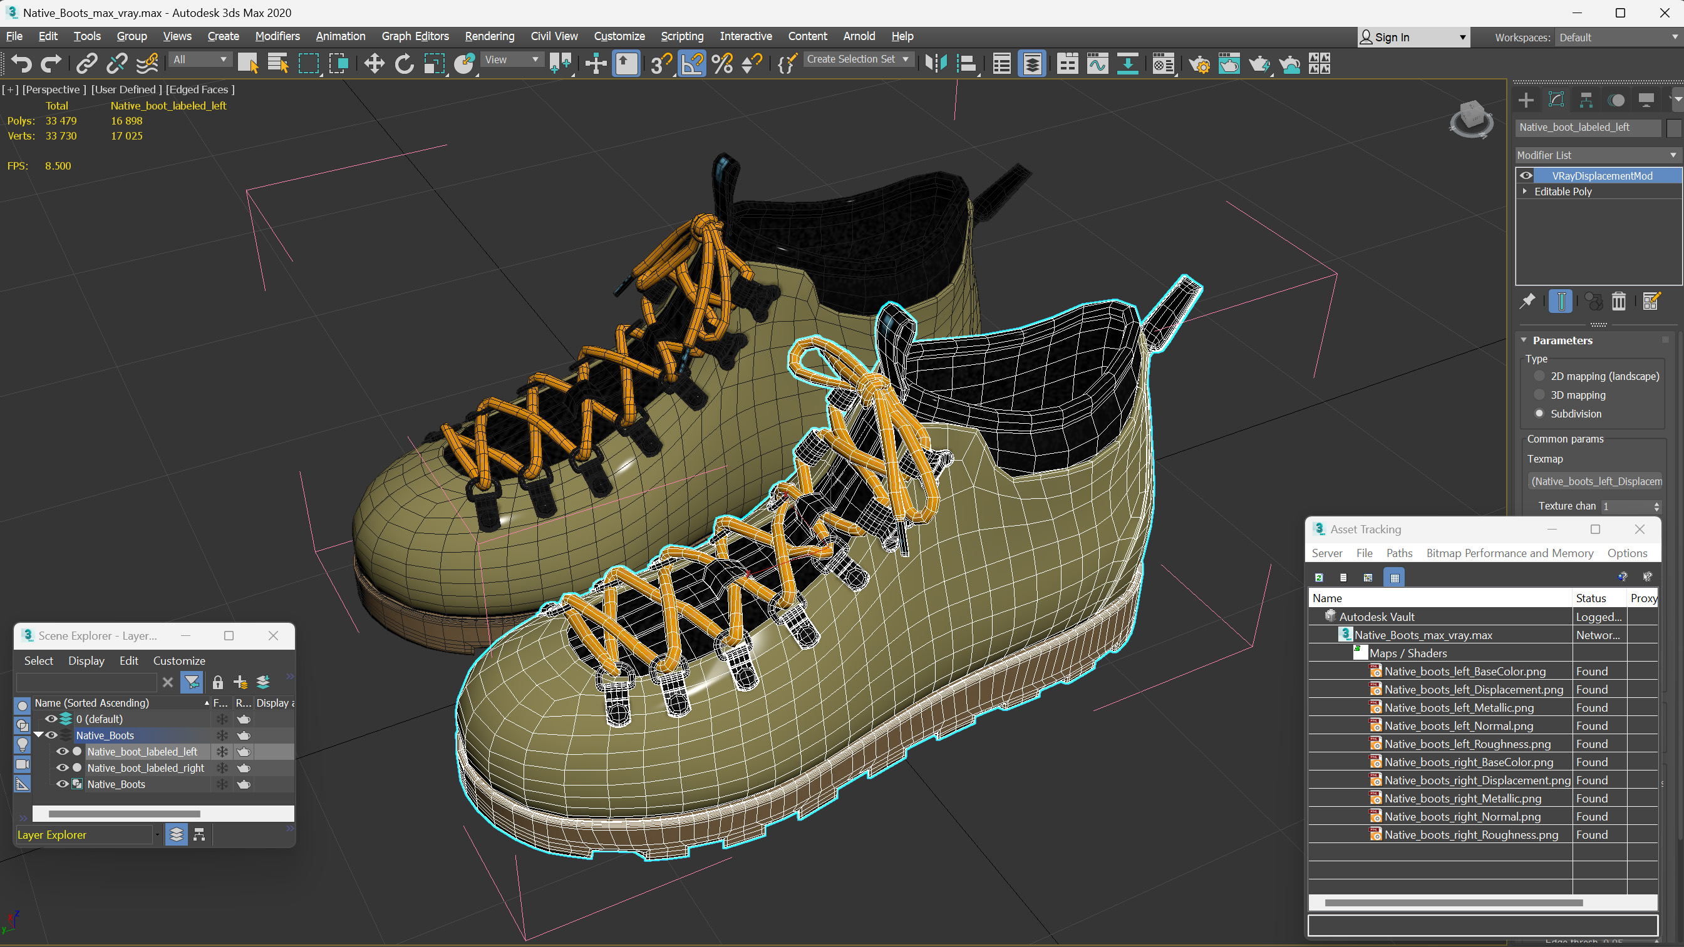Click the Scene Explorer horizontal scrollbar
The width and height of the screenshot is (1684, 947).
point(124,814)
